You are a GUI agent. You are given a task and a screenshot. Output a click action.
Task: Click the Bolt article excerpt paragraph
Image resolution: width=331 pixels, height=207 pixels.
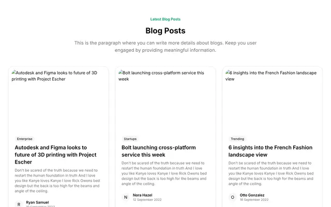point(164,173)
